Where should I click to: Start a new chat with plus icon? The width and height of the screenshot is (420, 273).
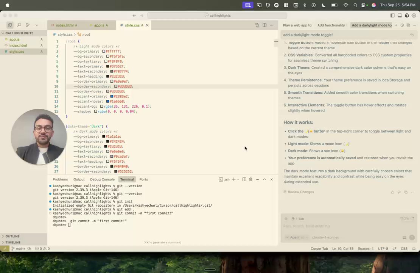point(396,25)
